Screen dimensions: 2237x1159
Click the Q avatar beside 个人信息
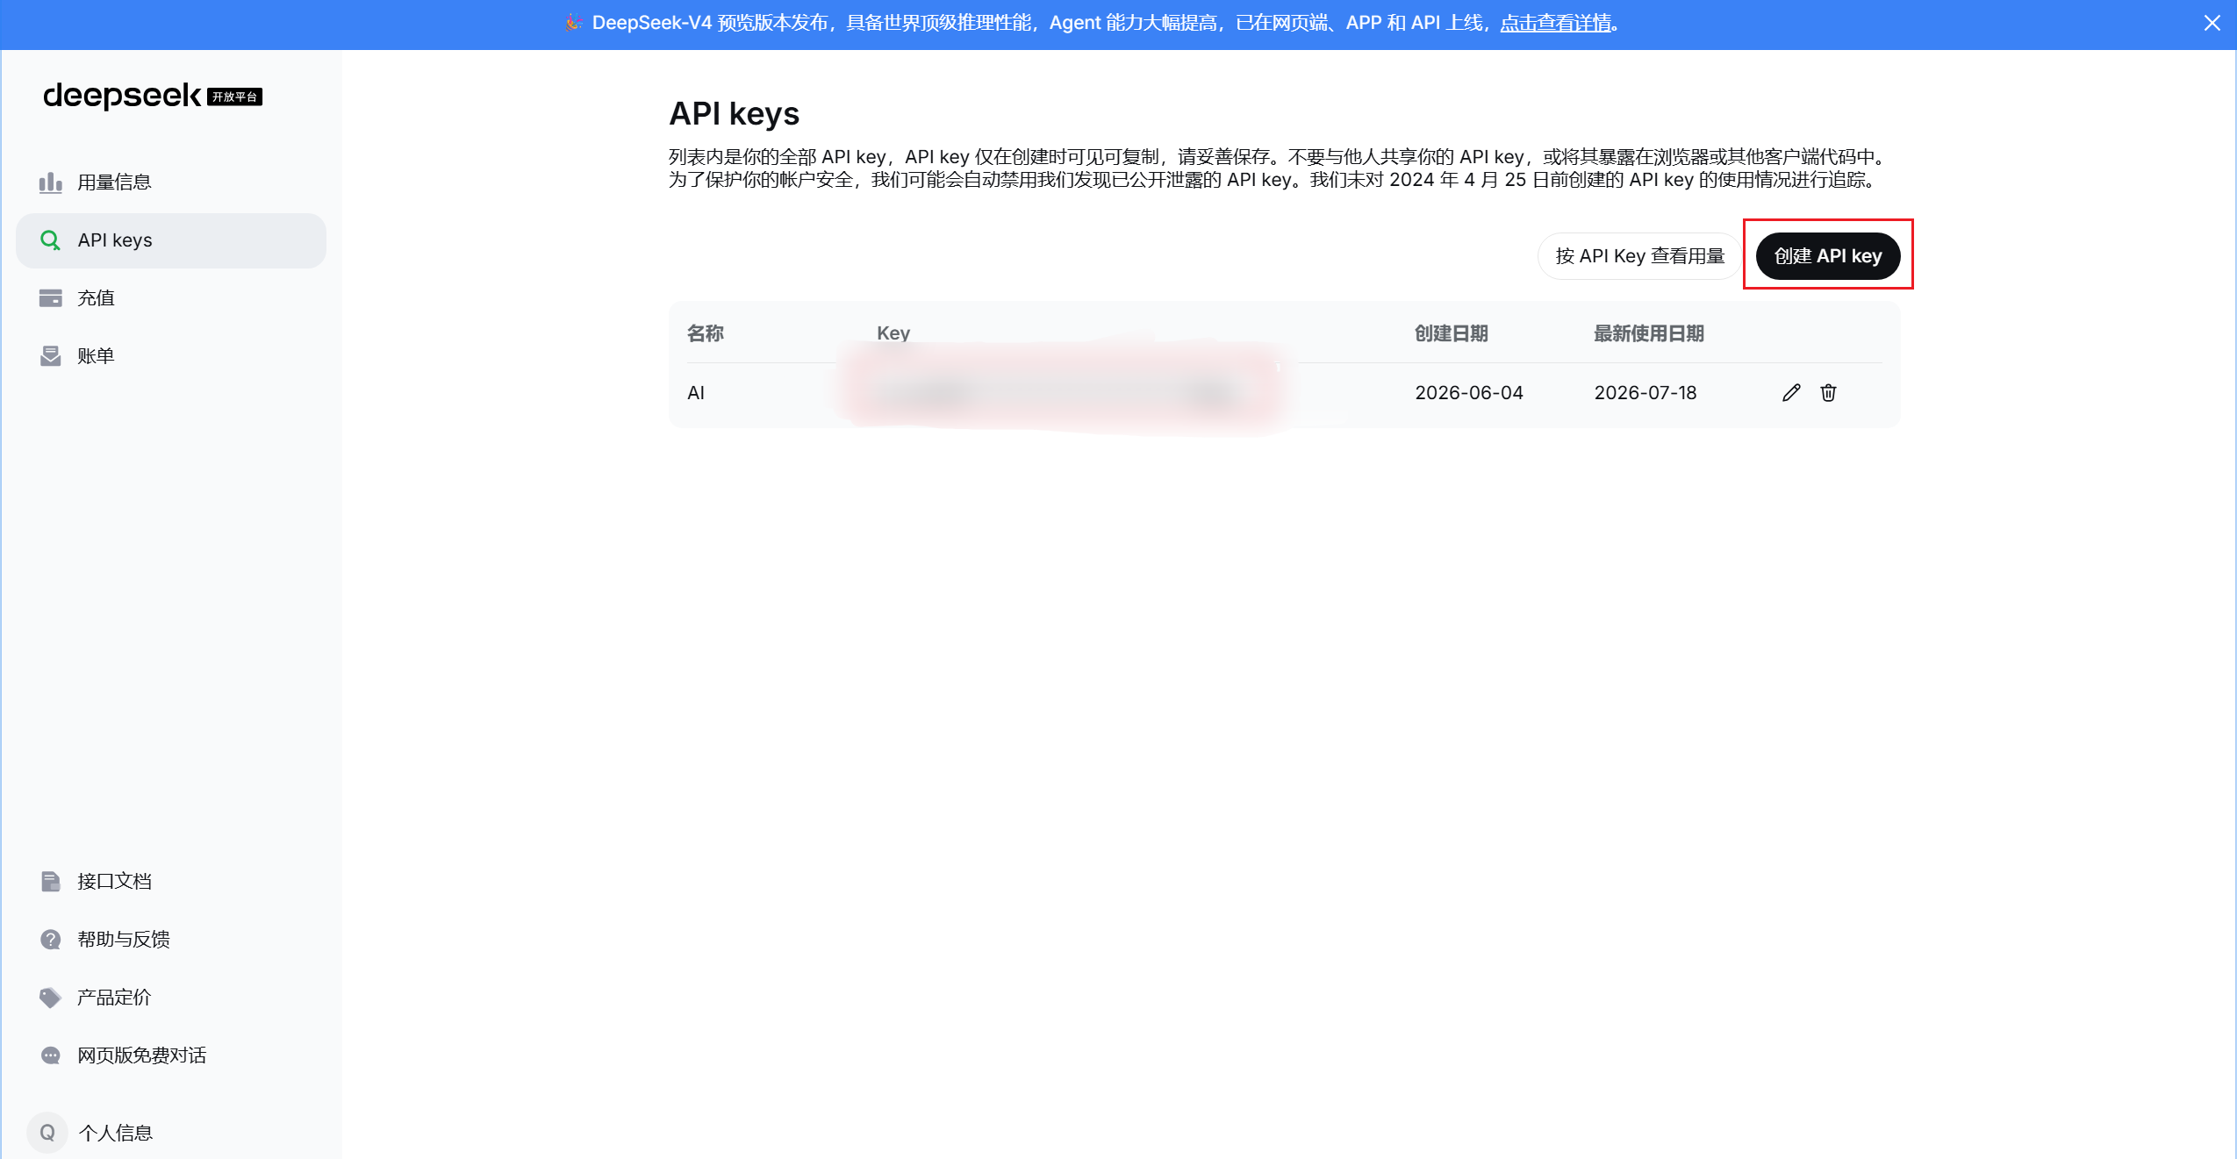pos(47,1133)
